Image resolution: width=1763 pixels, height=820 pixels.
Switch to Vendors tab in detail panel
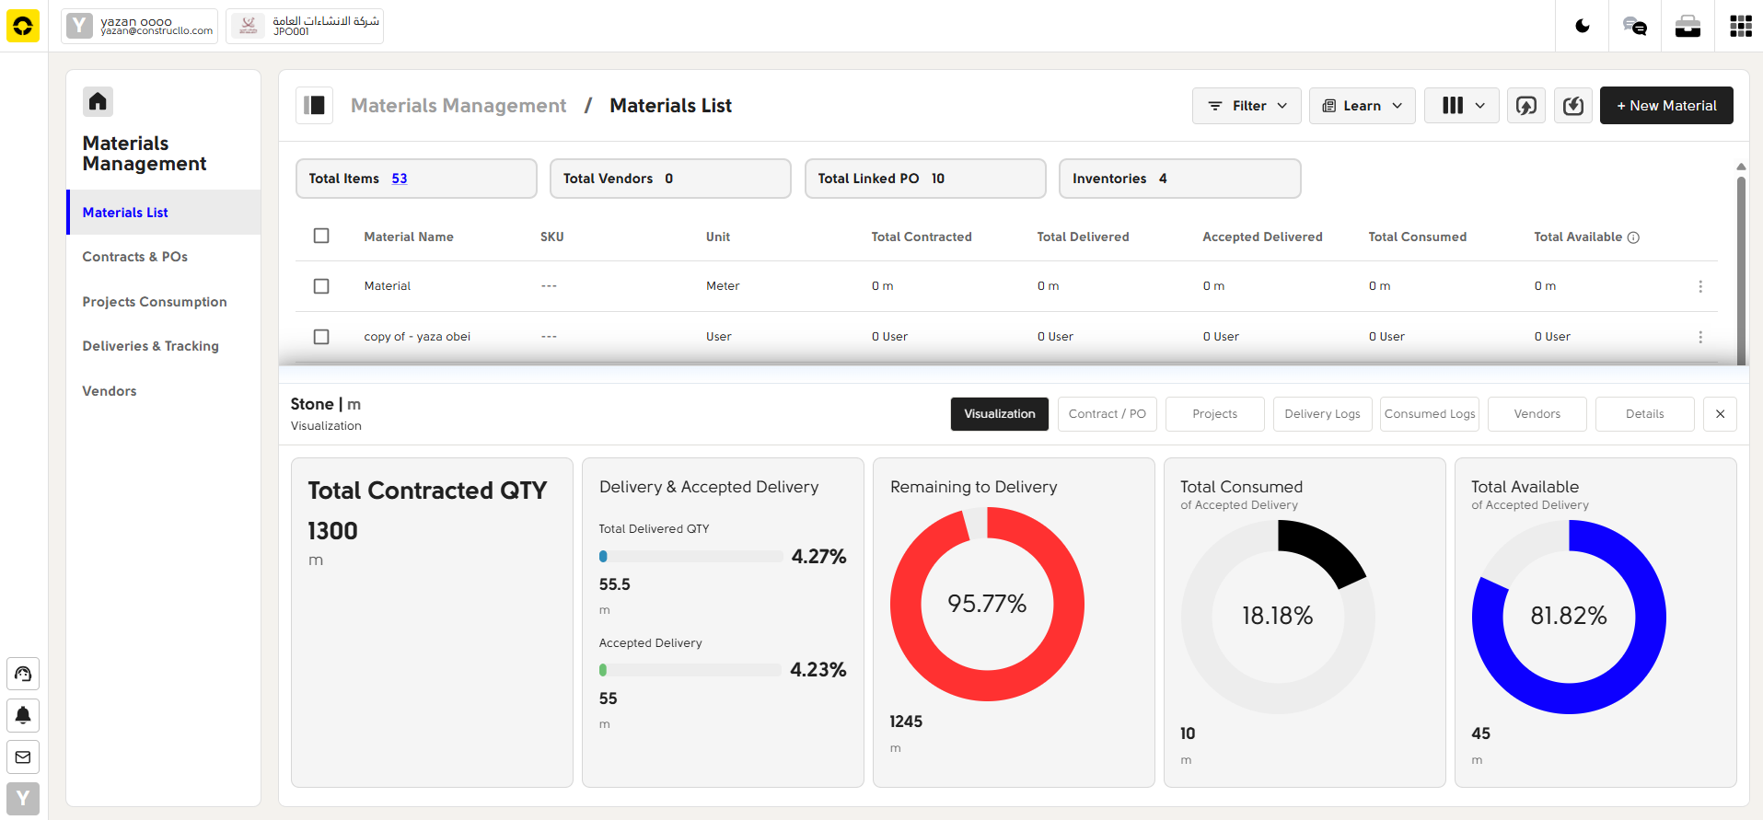pos(1537,414)
